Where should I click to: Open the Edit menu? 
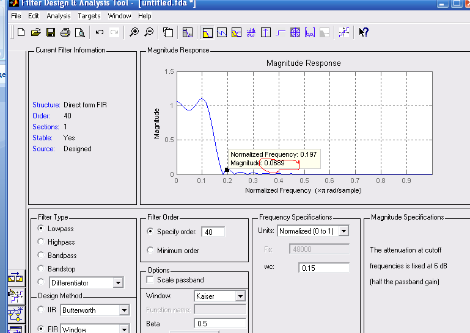pos(34,16)
